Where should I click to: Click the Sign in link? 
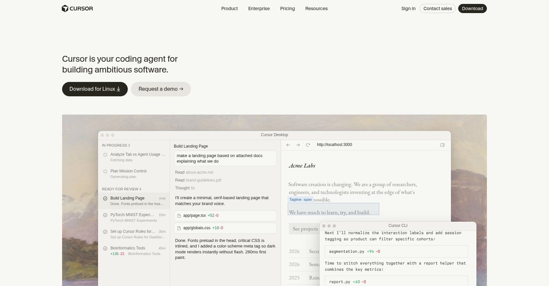408,8
